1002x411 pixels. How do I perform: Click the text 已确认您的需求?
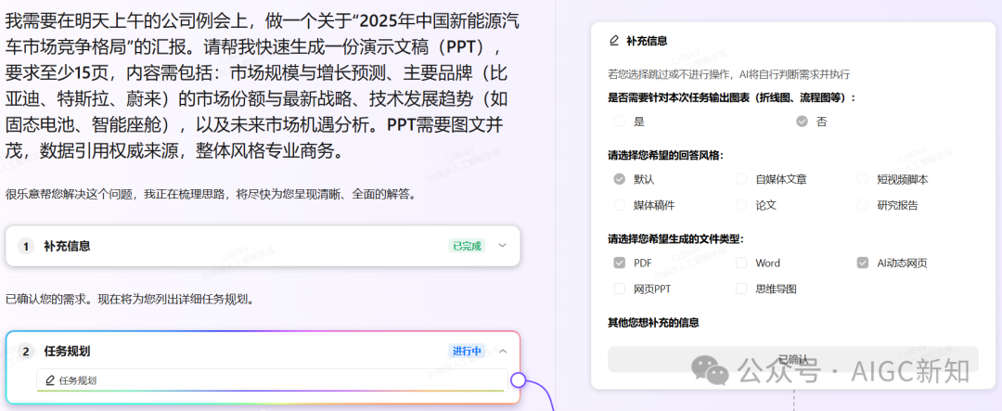tap(131, 299)
